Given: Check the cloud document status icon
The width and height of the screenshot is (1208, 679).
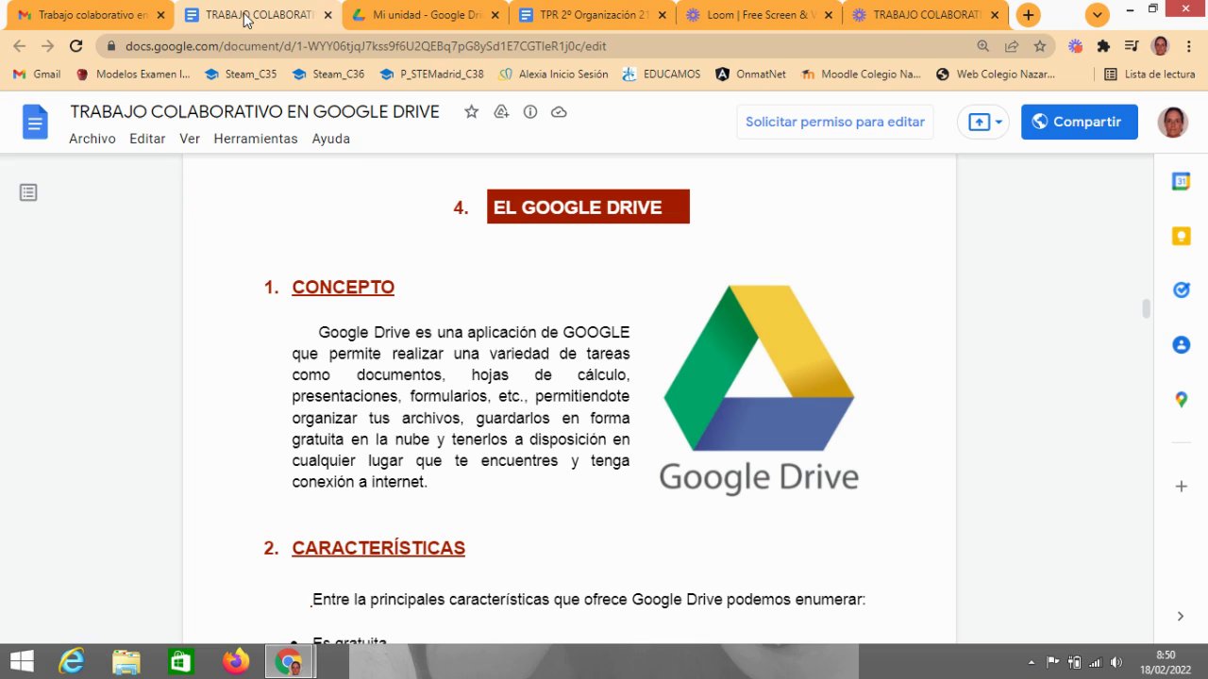Looking at the screenshot, I should pos(559,112).
